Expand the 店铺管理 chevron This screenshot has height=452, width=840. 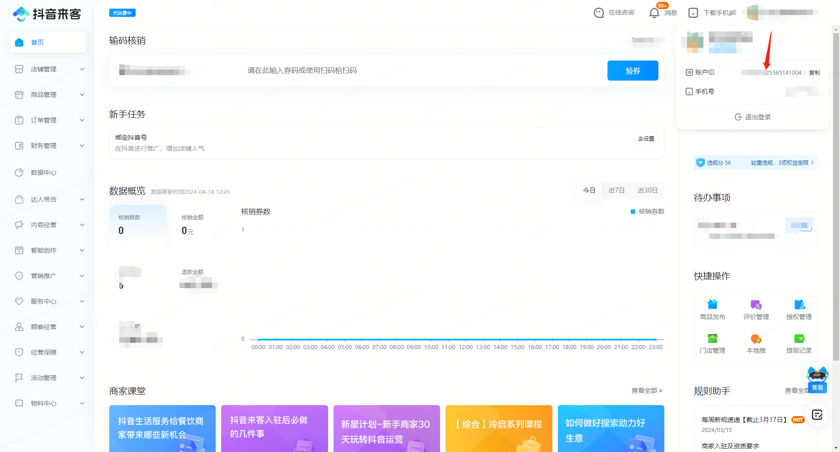[x=82, y=69]
